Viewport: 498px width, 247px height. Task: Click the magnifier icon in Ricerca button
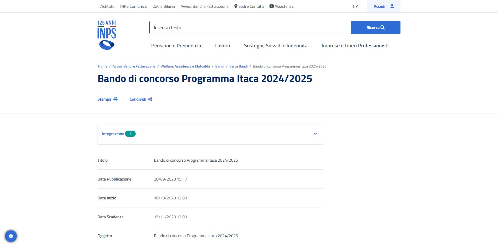coord(383,27)
